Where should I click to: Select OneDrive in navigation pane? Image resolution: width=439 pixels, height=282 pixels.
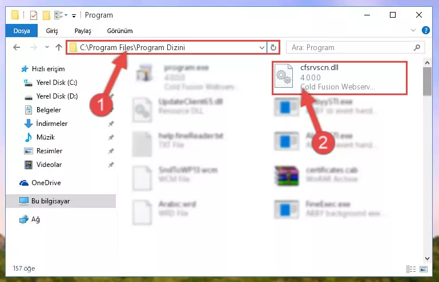click(46, 183)
